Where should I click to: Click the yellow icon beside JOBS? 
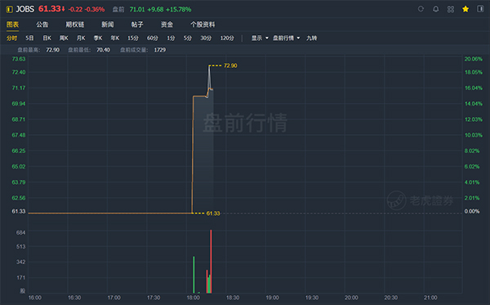point(9,9)
